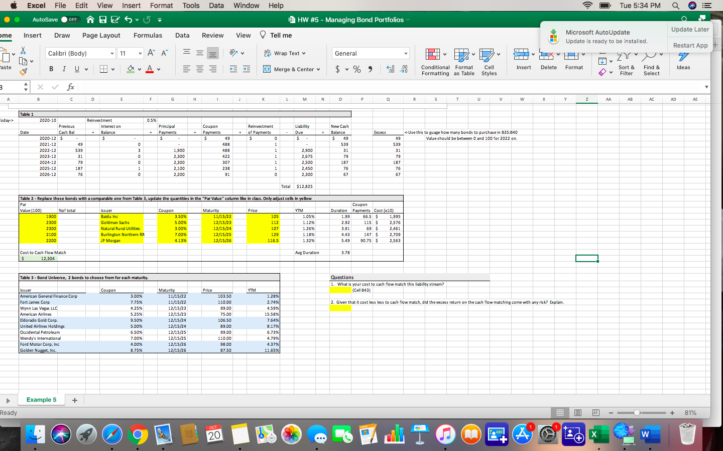Apply percent number format
The image size is (723, 451).
[357, 69]
